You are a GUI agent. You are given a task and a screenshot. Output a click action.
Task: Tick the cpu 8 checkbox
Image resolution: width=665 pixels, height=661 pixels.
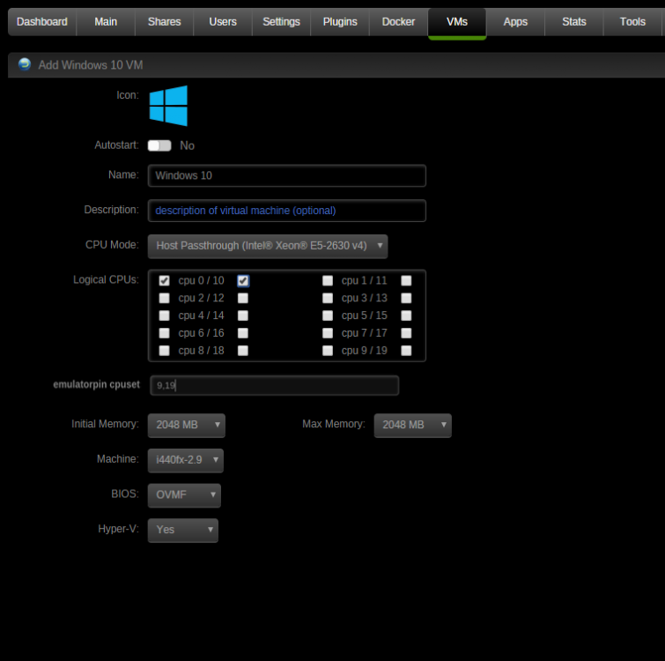pyautogui.click(x=164, y=351)
